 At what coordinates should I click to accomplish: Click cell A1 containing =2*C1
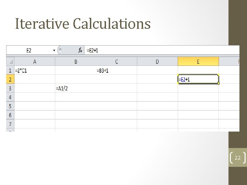[35, 71]
